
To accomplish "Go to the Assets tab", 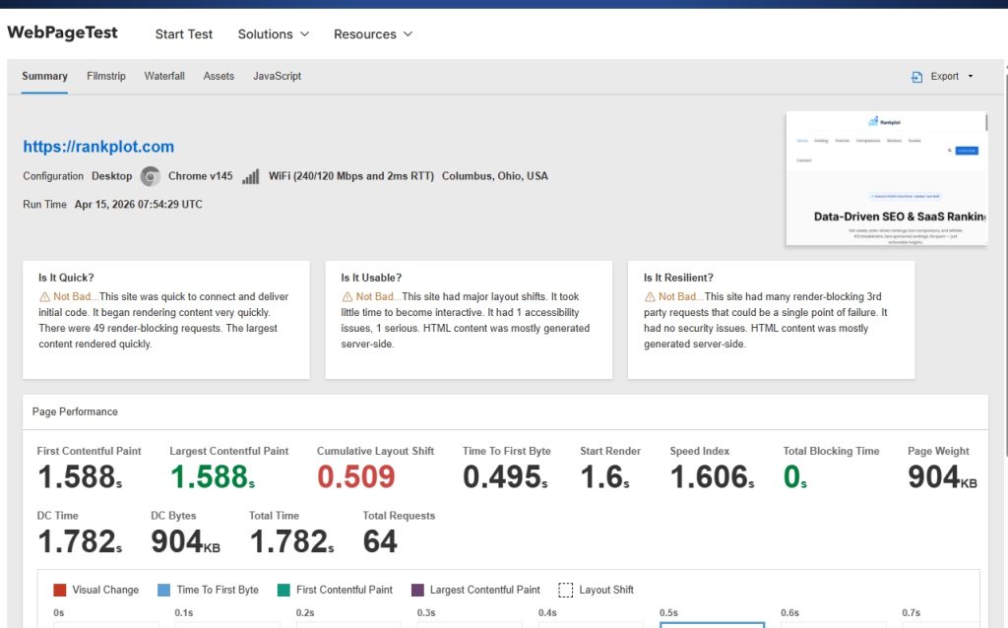I will [219, 76].
